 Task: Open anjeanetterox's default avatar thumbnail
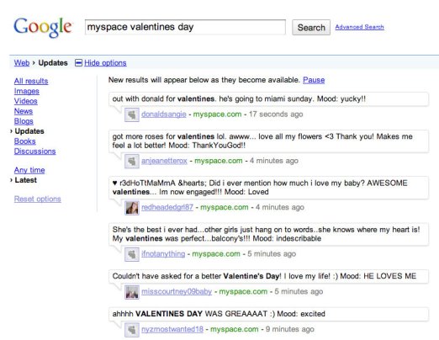[x=132, y=162]
